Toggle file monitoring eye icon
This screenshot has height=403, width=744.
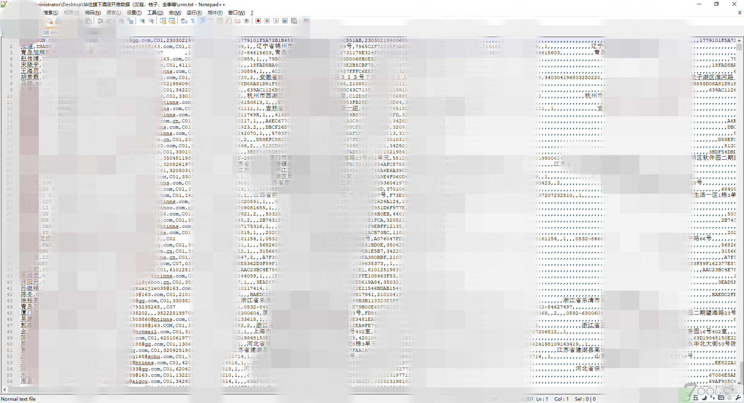(x=246, y=21)
